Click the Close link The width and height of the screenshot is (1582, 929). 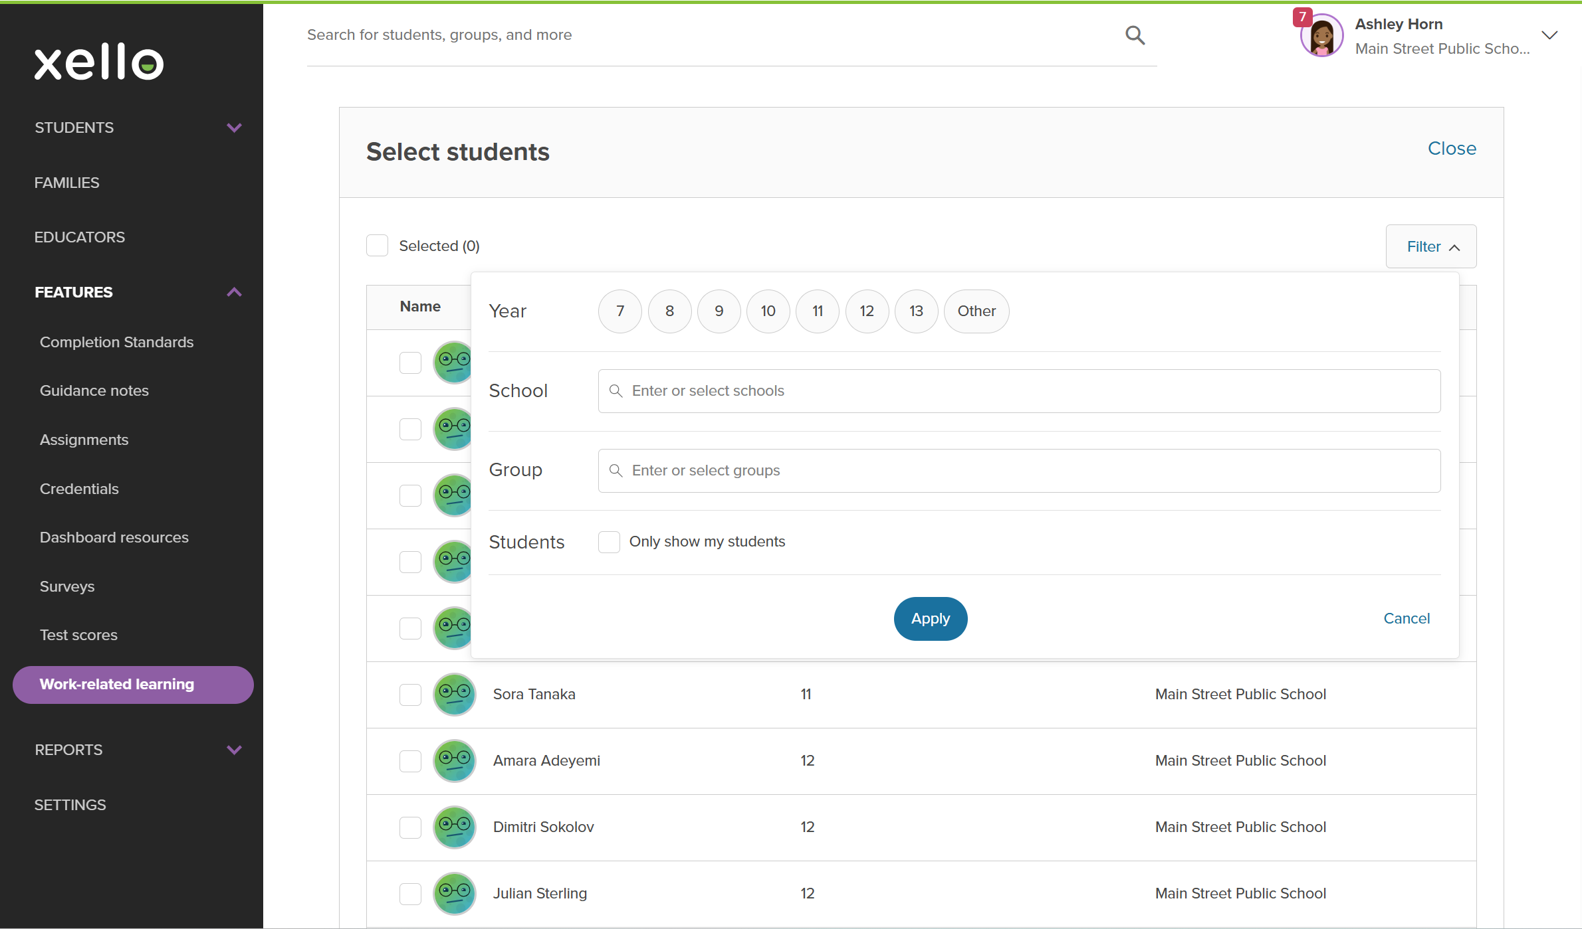coord(1451,148)
